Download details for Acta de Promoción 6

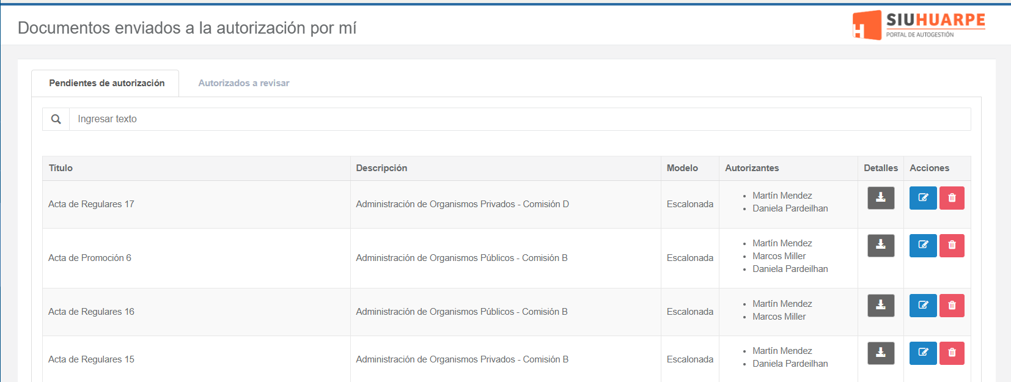(x=881, y=246)
